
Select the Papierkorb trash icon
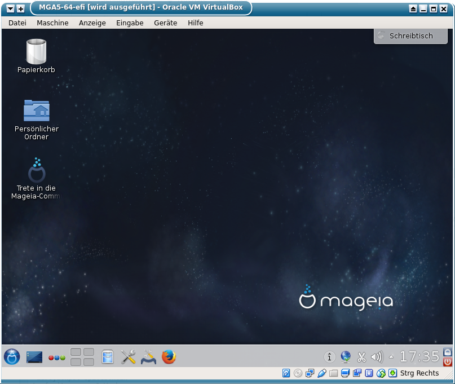point(36,56)
